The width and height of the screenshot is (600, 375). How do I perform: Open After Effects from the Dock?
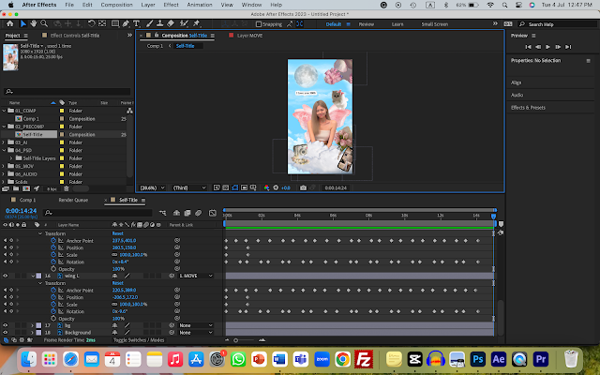499,359
